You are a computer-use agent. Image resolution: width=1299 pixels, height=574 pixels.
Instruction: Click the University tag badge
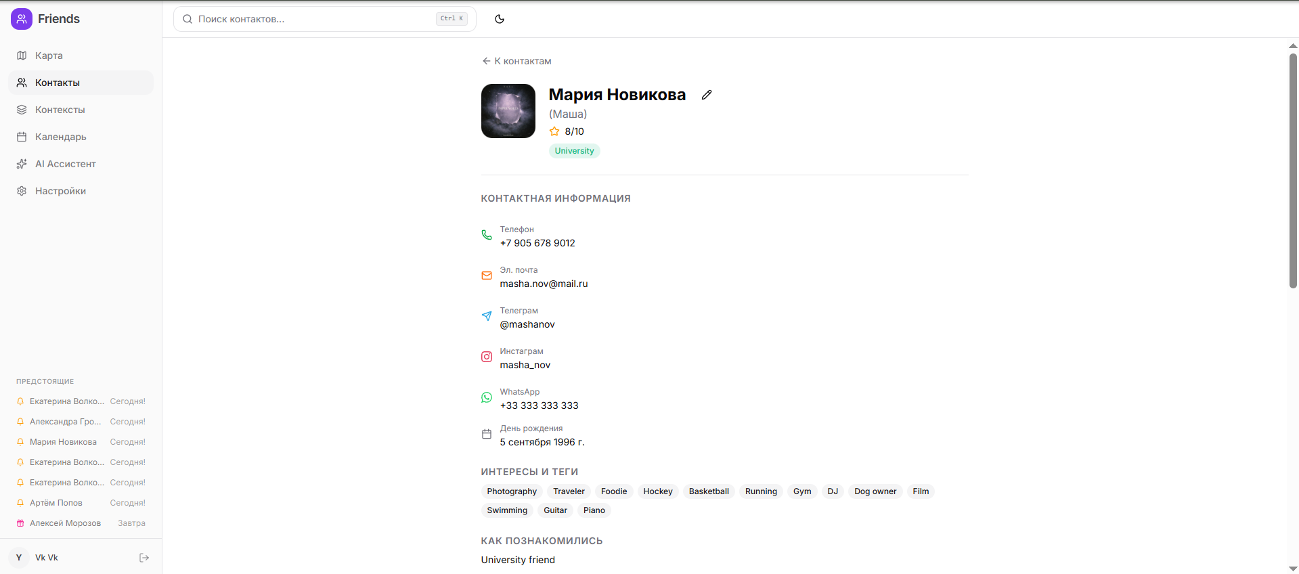[x=574, y=151]
